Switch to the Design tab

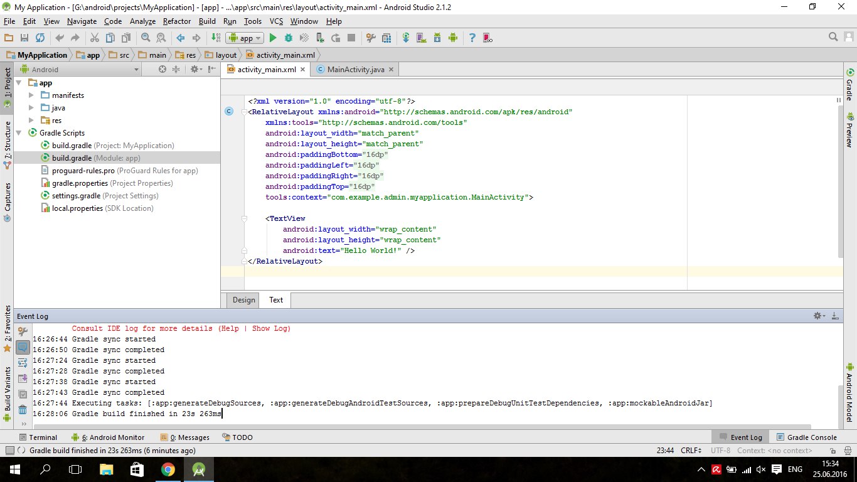243,300
